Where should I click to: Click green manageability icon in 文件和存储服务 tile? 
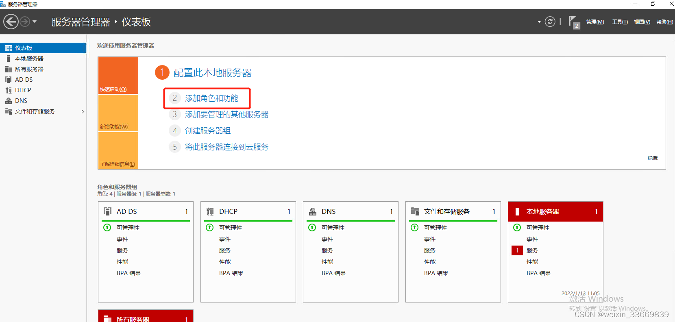[415, 228]
